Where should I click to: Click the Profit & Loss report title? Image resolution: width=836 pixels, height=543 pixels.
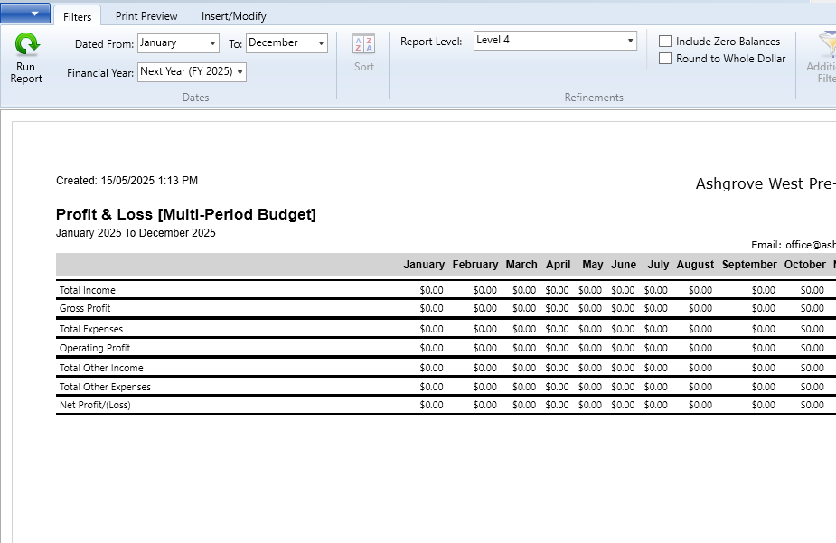(x=185, y=214)
